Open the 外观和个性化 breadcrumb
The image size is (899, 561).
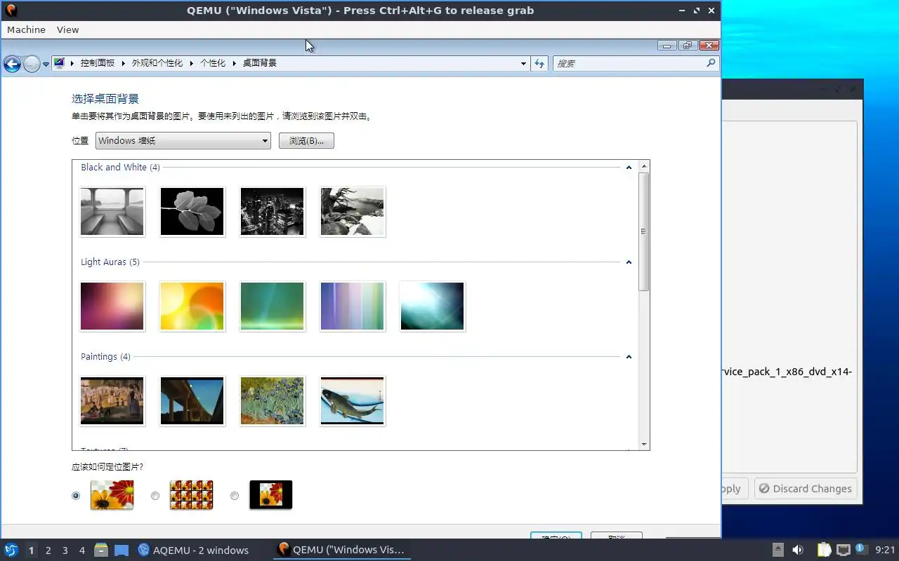(157, 63)
